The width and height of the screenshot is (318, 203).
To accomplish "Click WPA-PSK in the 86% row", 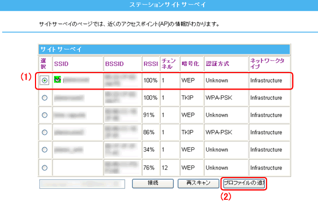I will click(219, 133).
